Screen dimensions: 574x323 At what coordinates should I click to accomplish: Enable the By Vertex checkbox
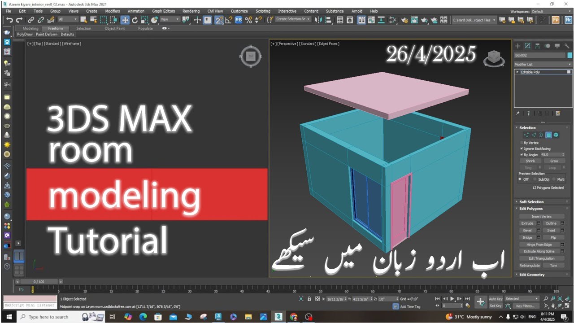pos(521,143)
